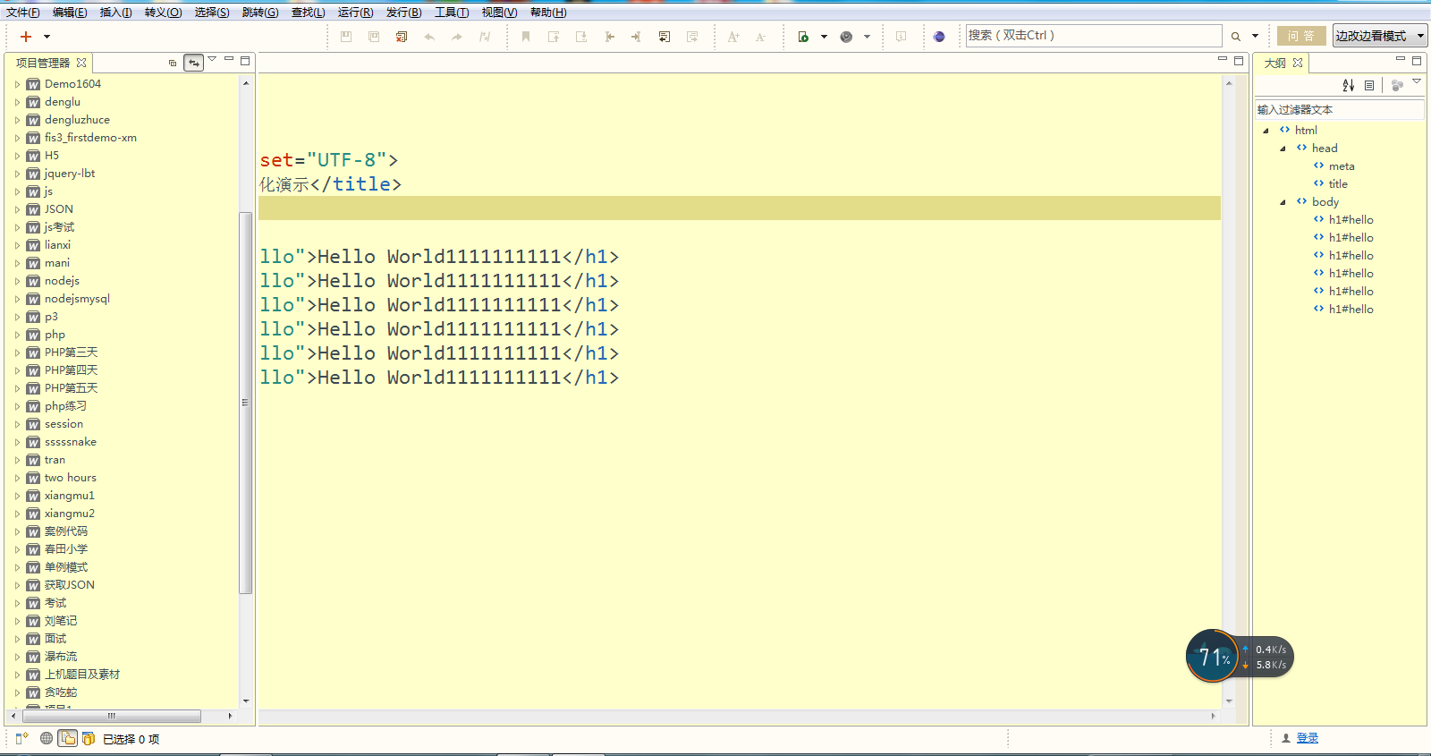Expand the nodejsmysql project folder
1431x756 pixels.
[x=17, y=299]
